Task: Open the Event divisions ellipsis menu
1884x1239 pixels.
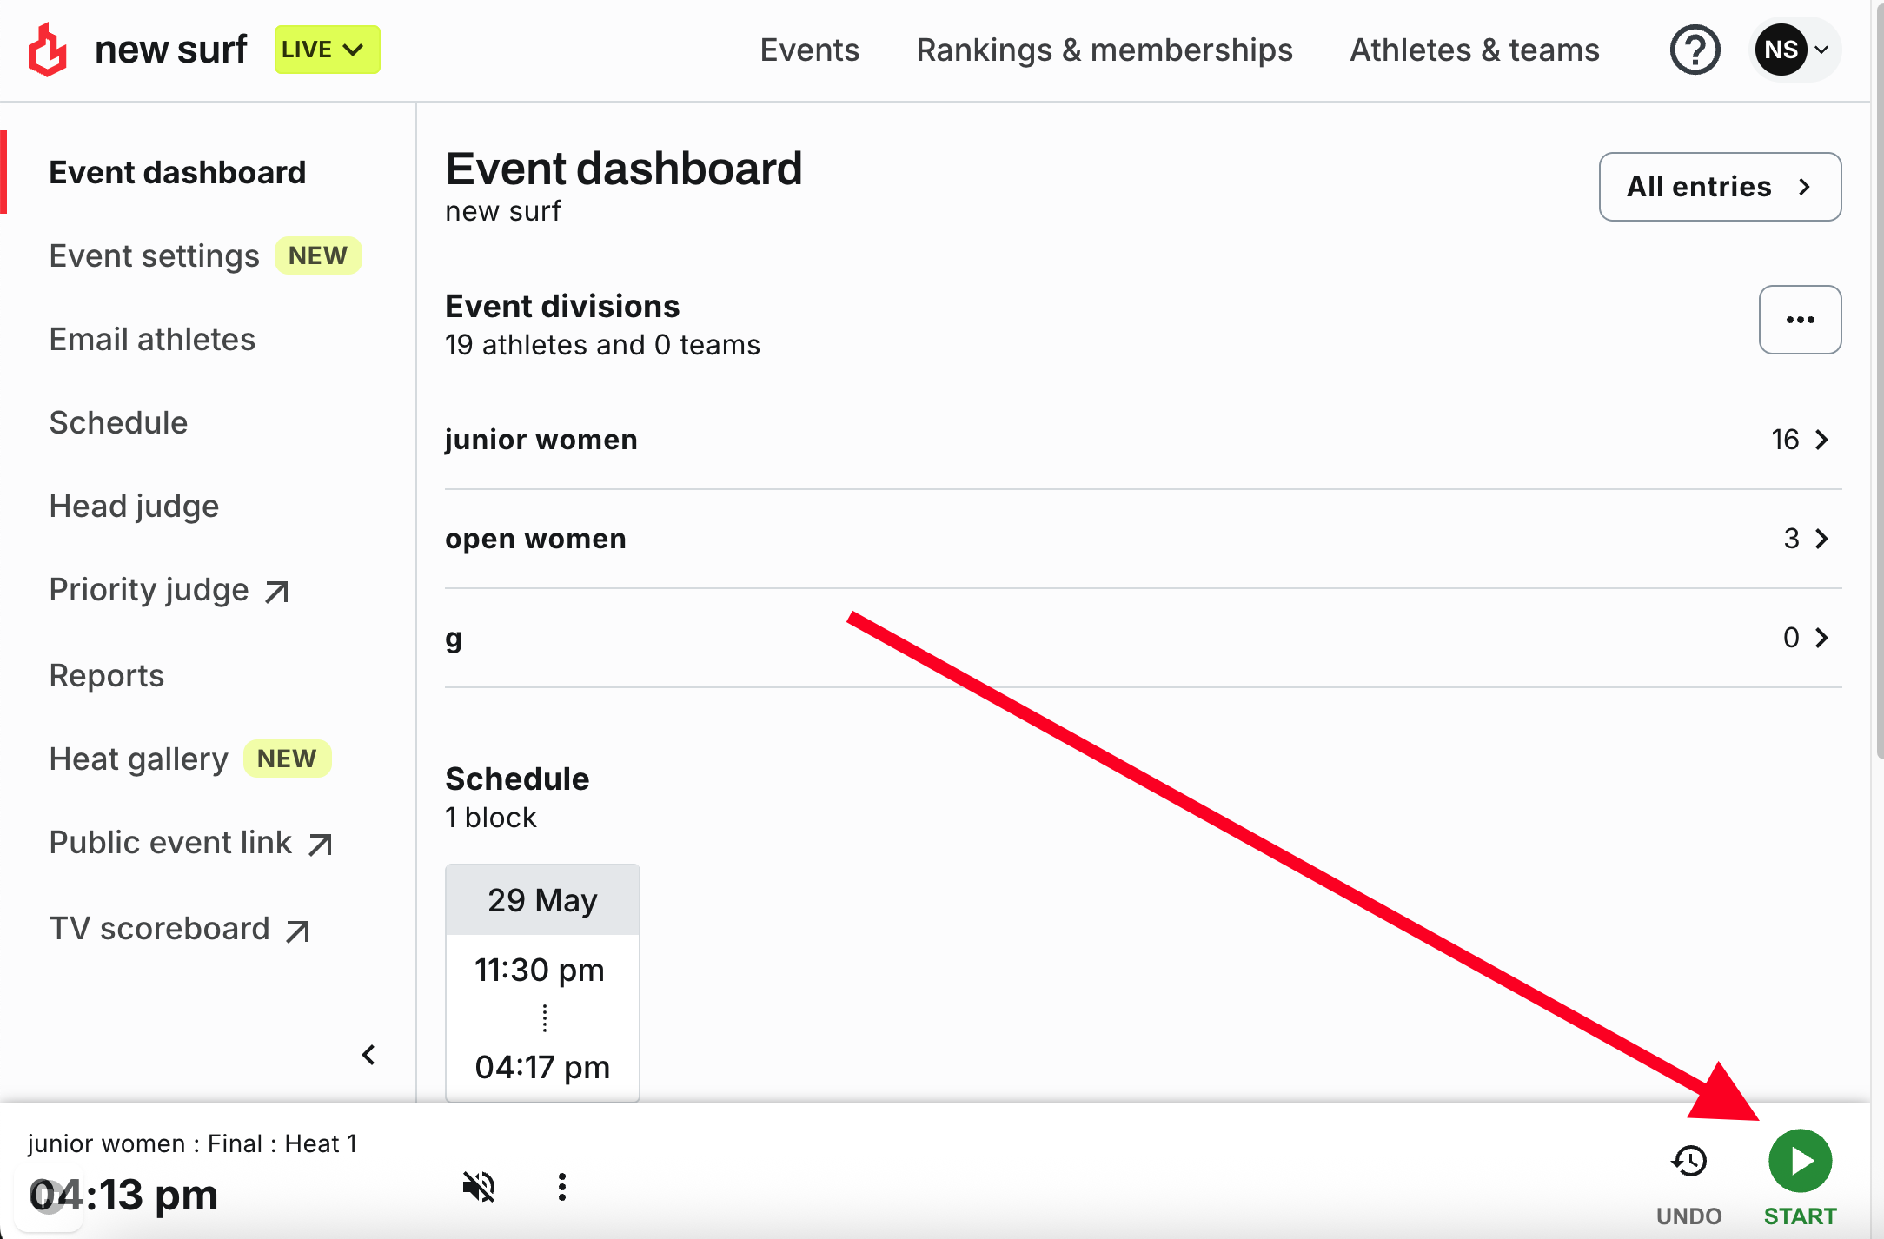Action: pyautogui.click(x=1800, y=320)
